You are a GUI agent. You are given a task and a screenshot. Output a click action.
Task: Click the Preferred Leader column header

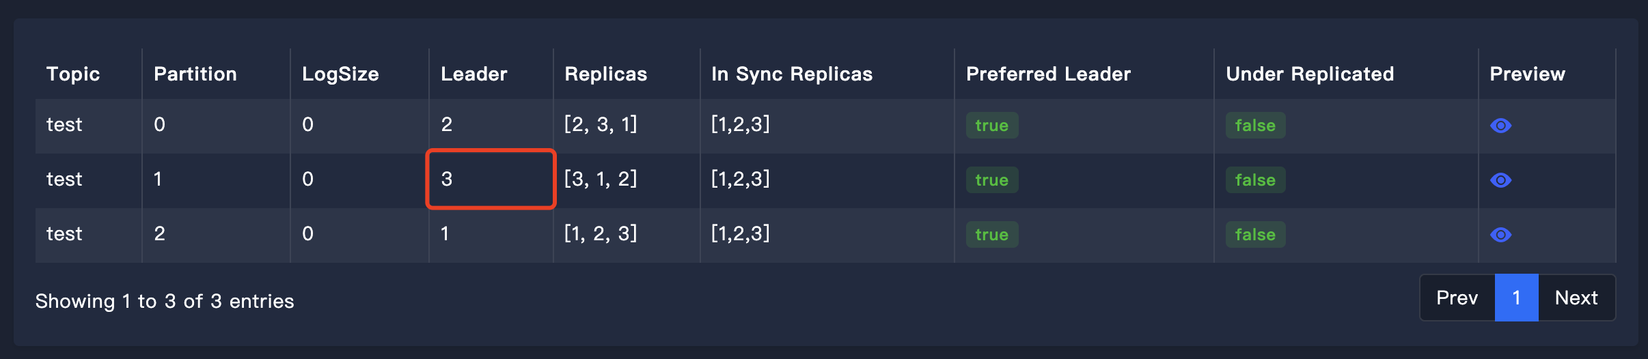1048,74
